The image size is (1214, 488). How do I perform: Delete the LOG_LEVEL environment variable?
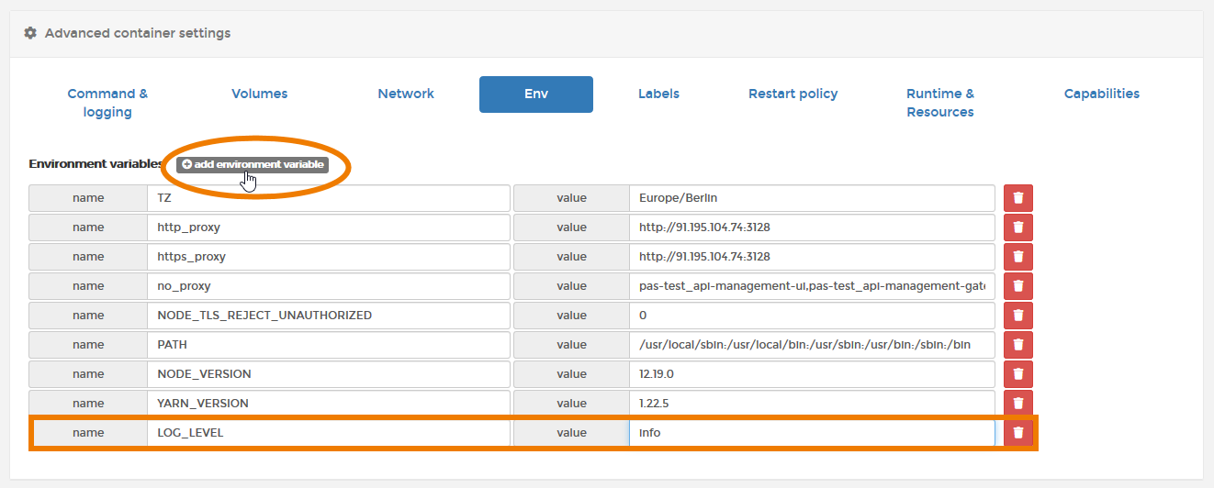click(x=1018, y=433)
